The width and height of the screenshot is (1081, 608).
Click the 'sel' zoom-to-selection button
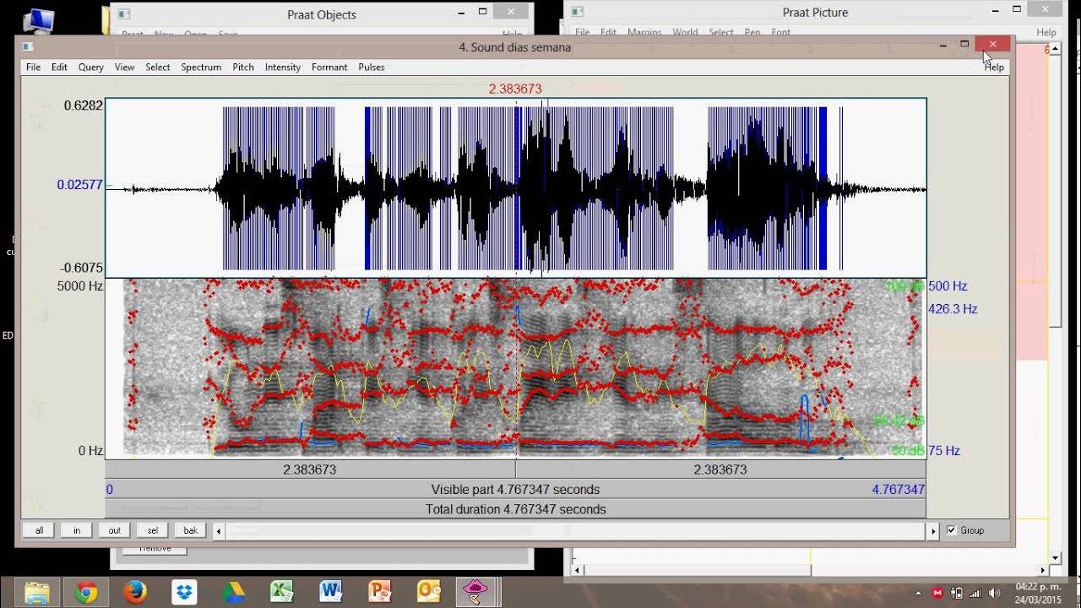point(153,530)
